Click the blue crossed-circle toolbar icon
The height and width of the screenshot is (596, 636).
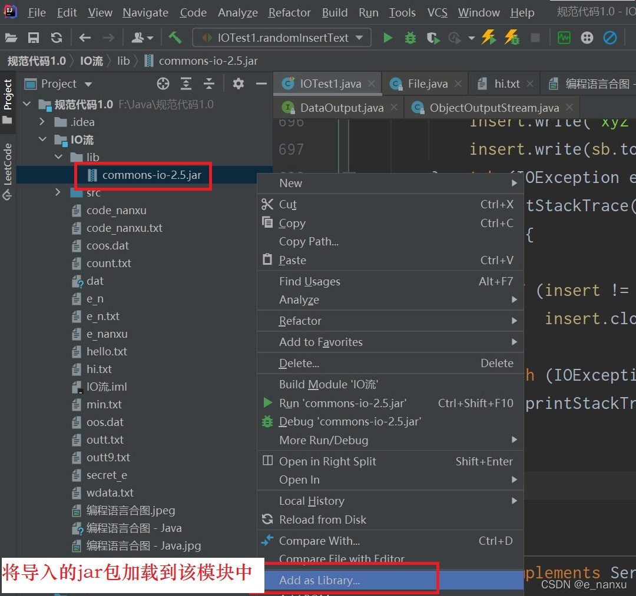pyautogui.click(x=610, y=38)
